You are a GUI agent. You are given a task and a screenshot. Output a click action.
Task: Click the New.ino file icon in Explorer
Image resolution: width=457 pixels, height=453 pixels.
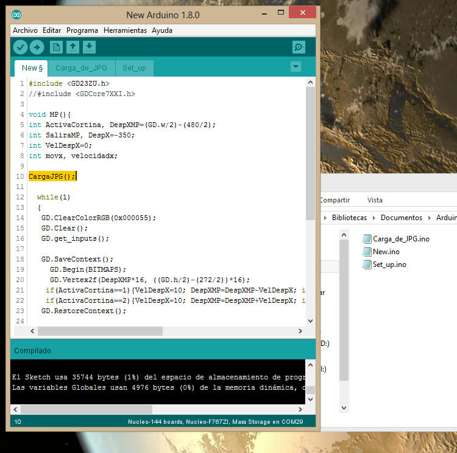coord(367,252)
